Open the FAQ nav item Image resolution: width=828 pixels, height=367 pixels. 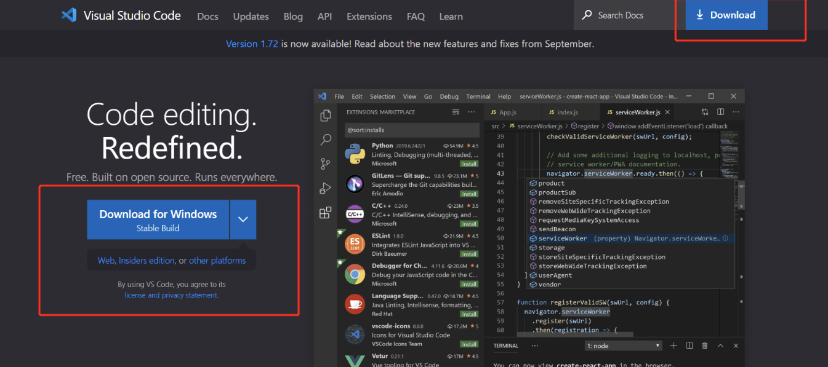coord(416,16)
